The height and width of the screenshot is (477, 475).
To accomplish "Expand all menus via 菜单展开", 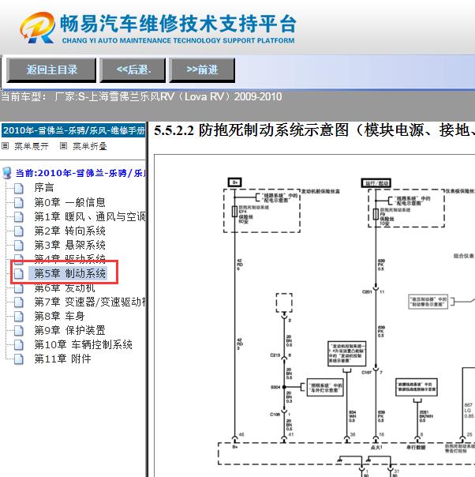I will click(32, 146).
